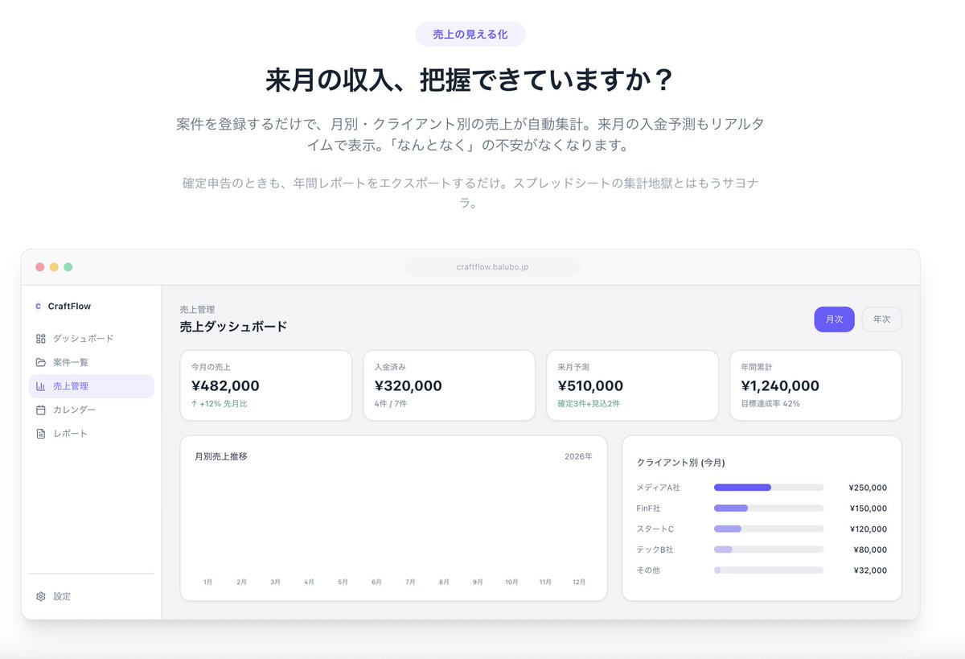Click the gear icon beside 設定
Viewport: 965px width, 659px height.
coord(41,596)
